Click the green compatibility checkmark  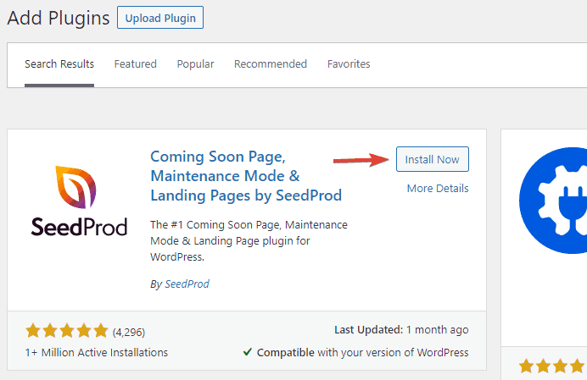(247, 352)
